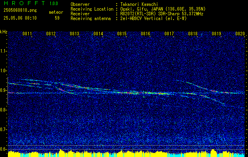This screenshot has width=248, height=157.
Task: Click the 1.0 kHz axis label
Action: [3, 71]
